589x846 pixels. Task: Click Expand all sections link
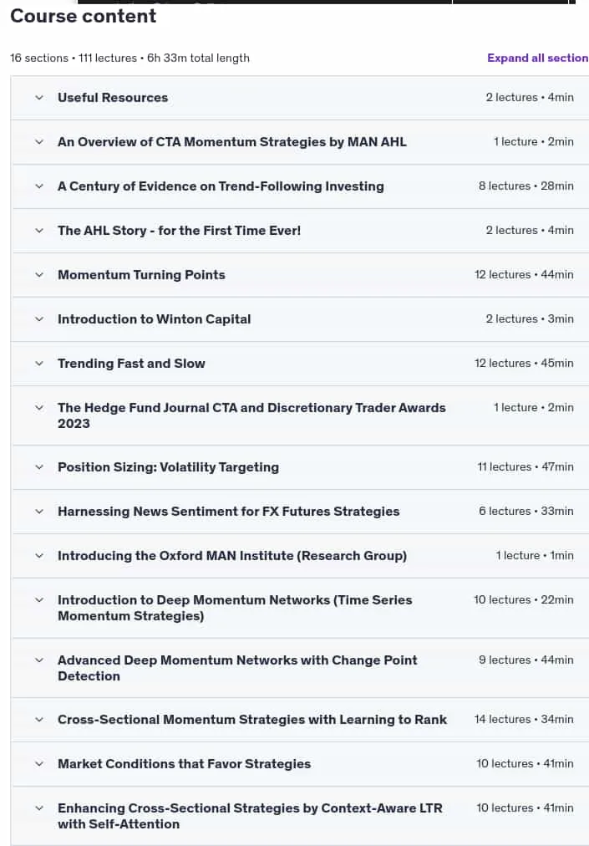point(538,58)
